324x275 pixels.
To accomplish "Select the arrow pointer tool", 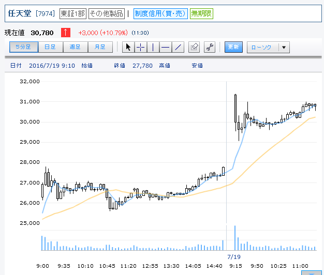I will click(128, 47).
